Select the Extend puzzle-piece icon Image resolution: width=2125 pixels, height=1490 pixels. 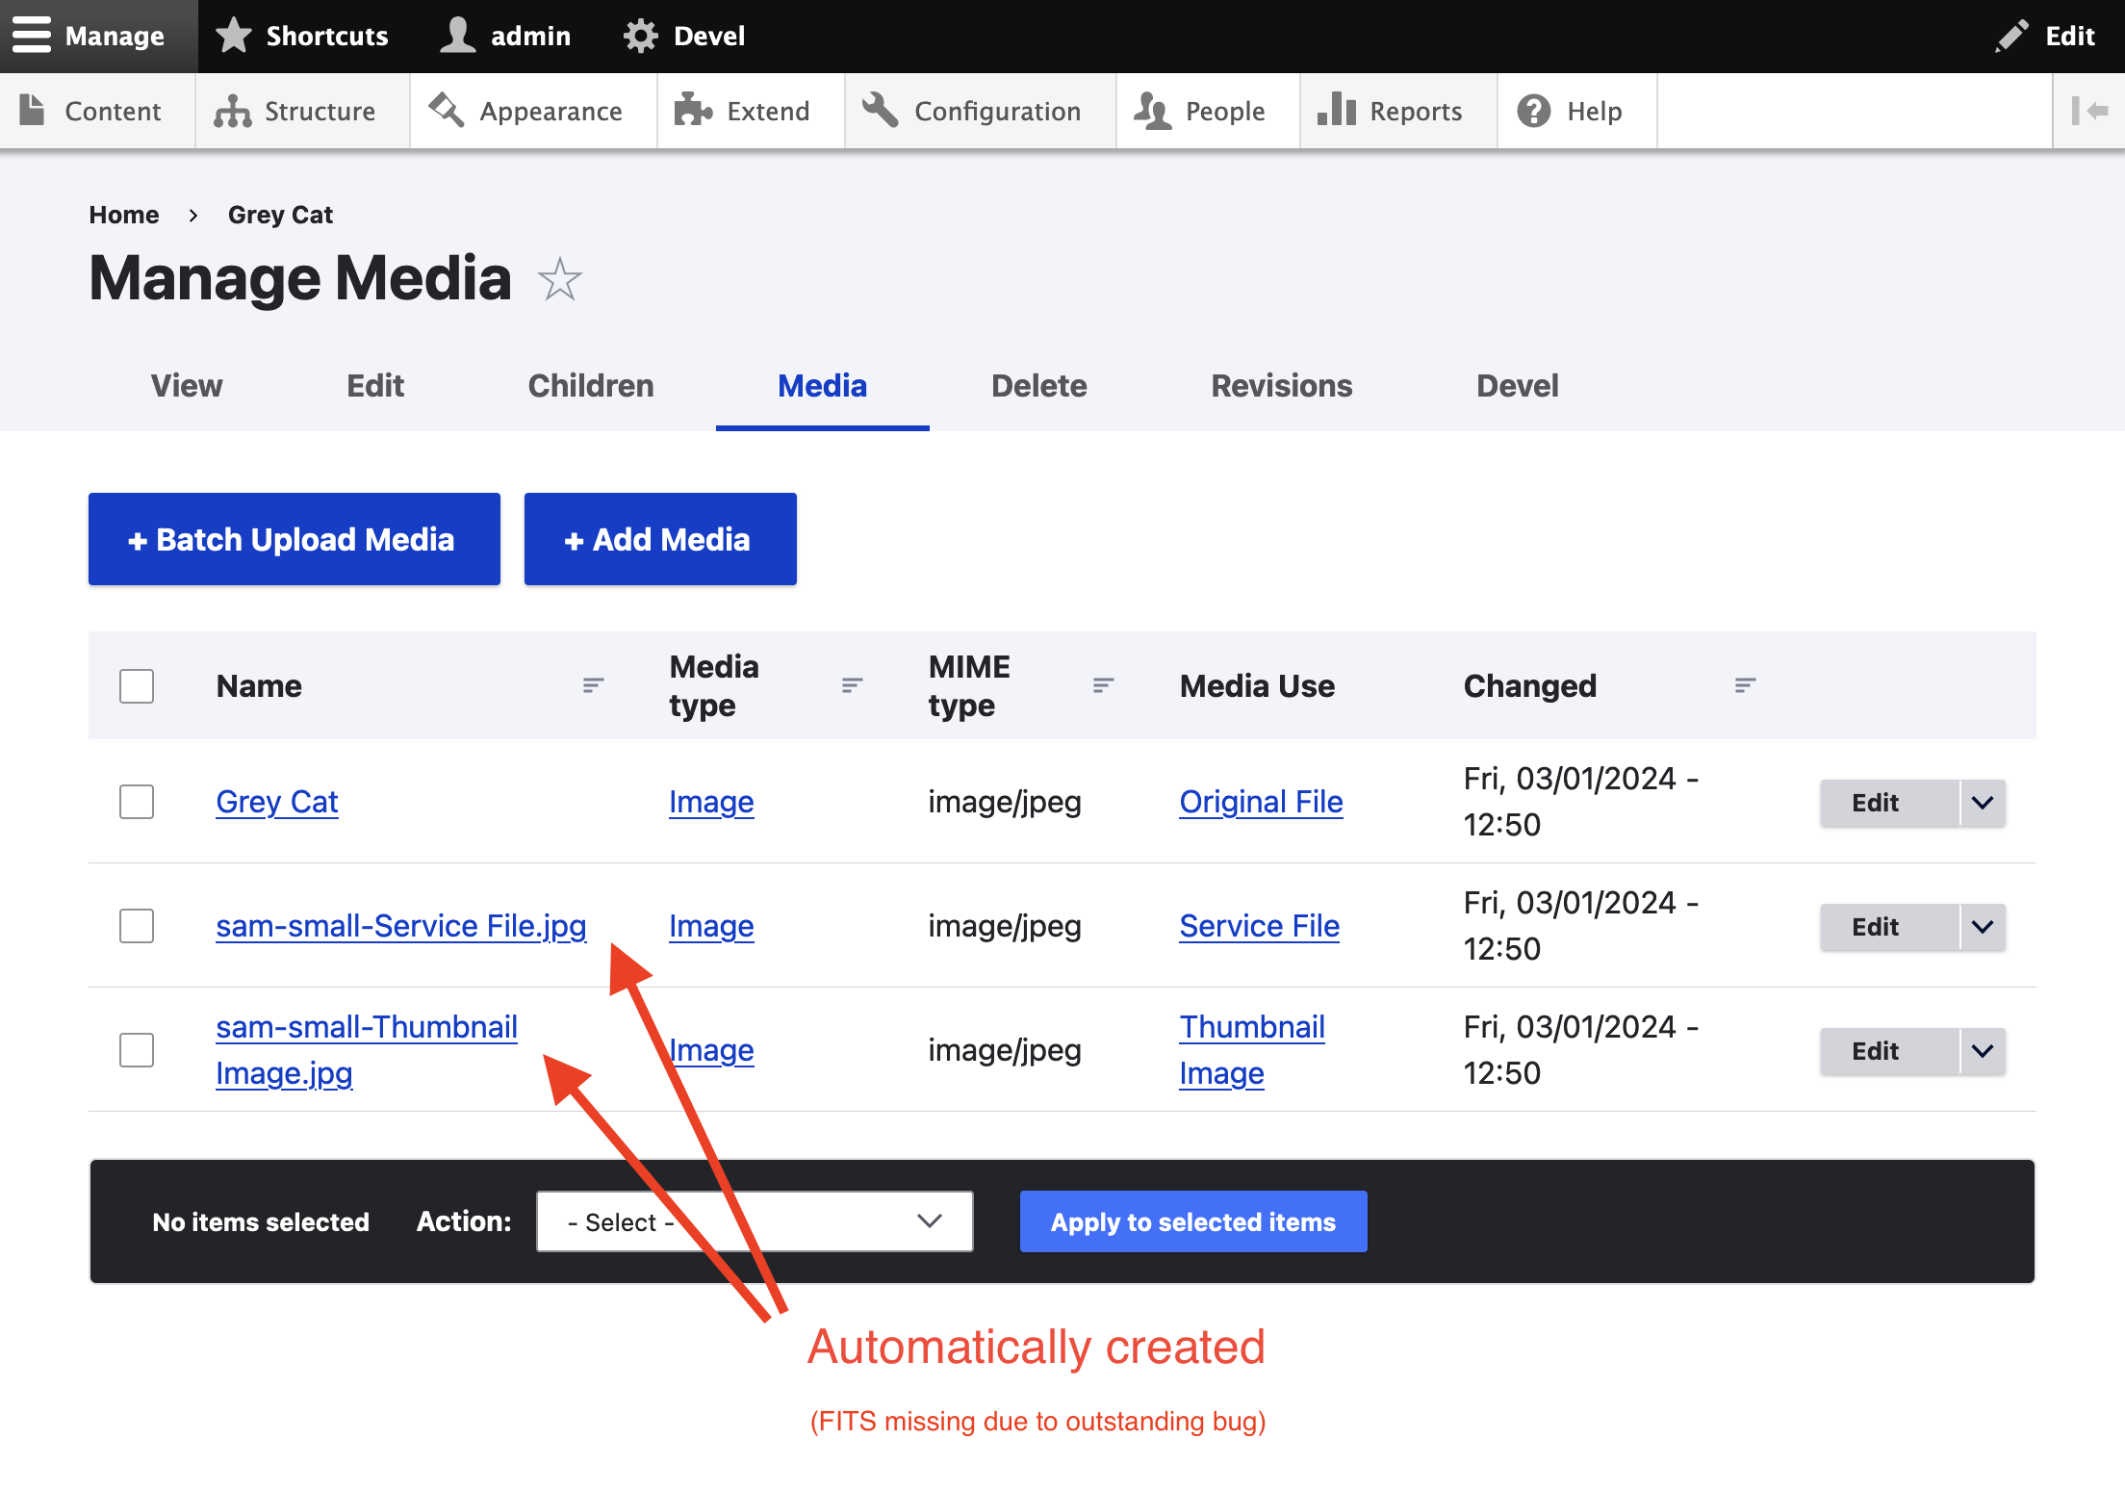tap(693, 110)
